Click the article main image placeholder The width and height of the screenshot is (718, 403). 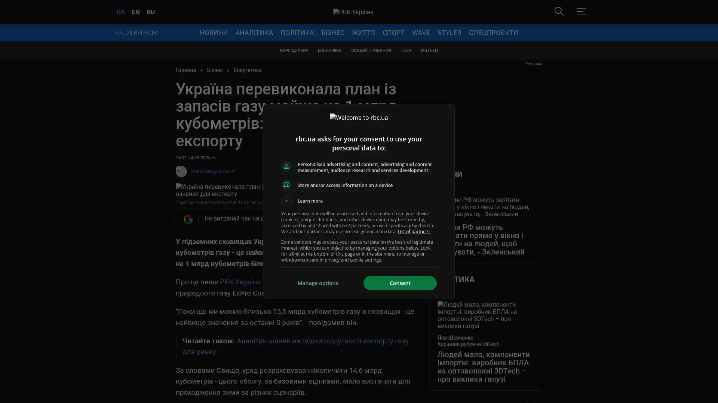pos(219,190)
